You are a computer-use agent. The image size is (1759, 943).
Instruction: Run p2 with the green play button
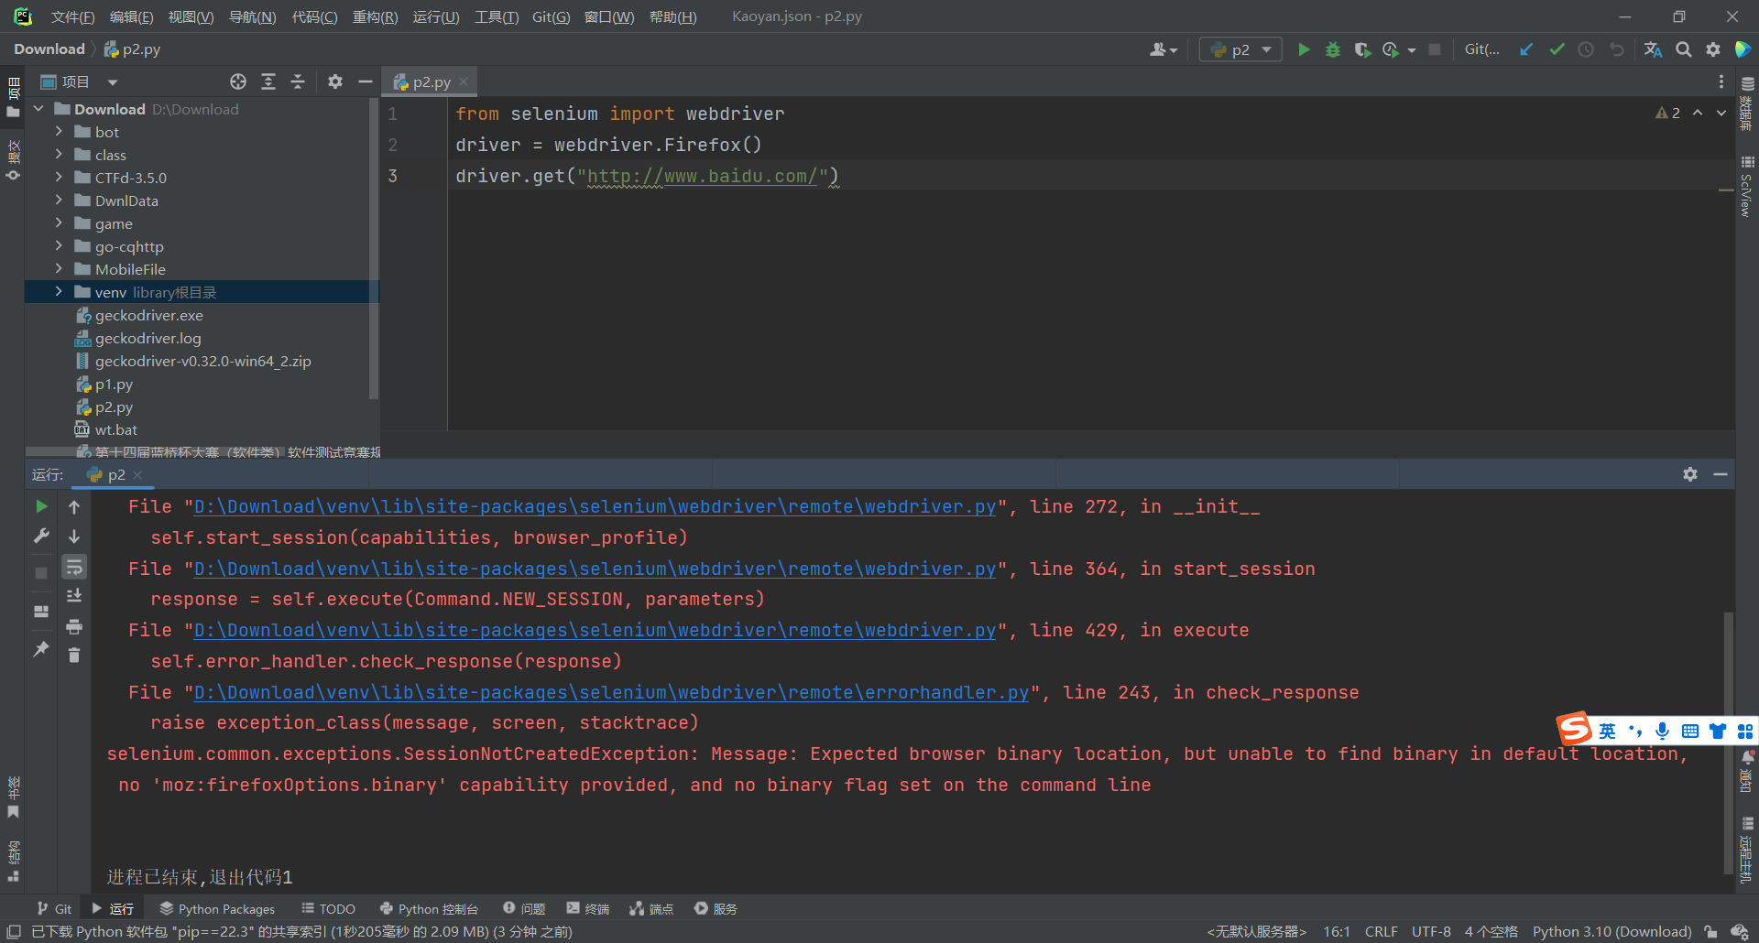coord(1304,49)
